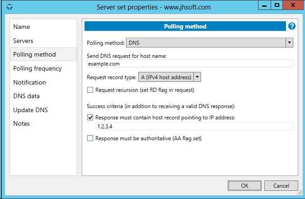Click the app icon in title bar
Image resolution: width=305 pixels, height=199 pixels.
(9, 7)
